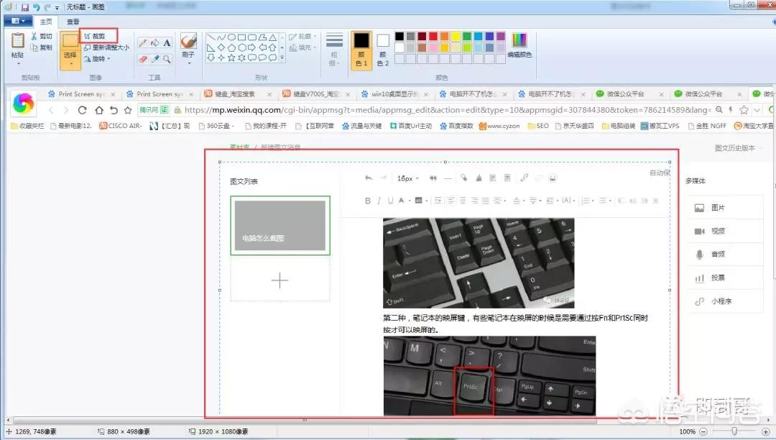Select the Pencil tool
The width and height of the screenshot is (776, 440).
(142, 43)
